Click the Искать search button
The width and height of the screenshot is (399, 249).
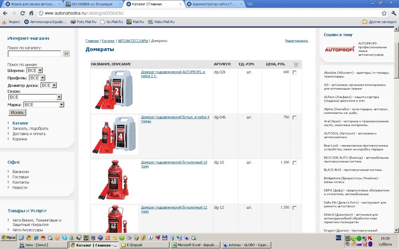click(x=17, y=112)
